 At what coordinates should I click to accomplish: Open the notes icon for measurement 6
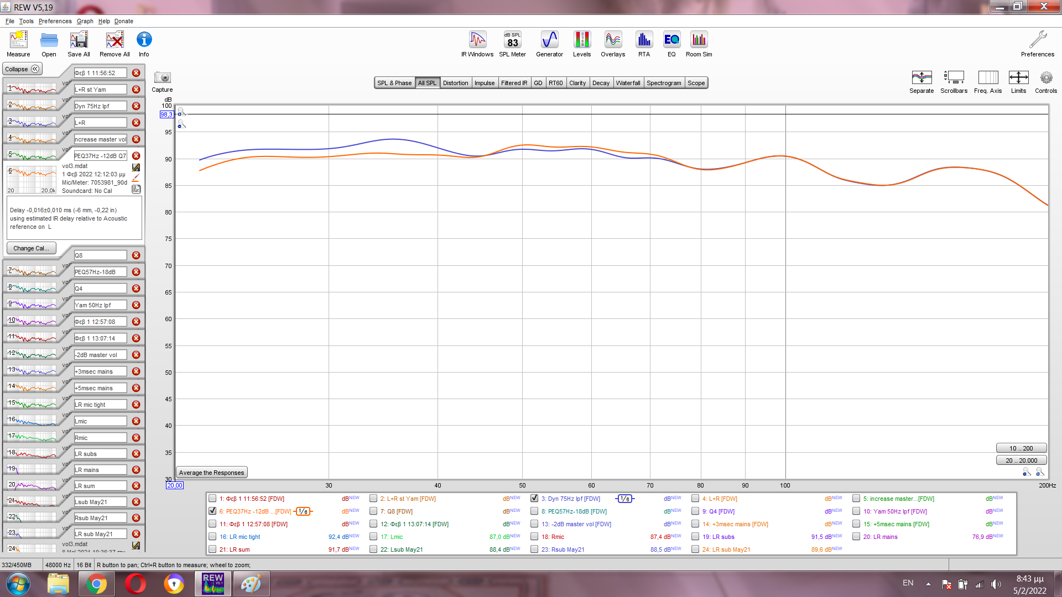coord(136,189)
